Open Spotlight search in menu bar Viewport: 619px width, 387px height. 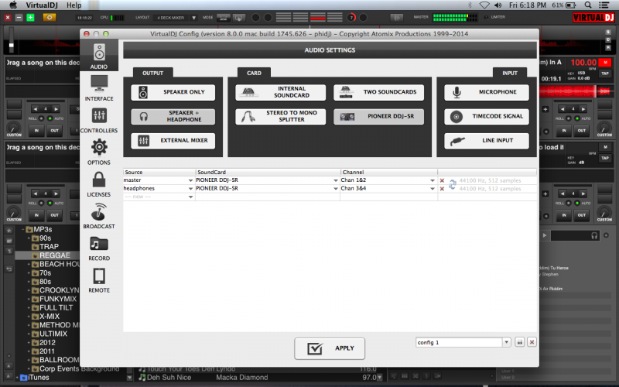pos(588,5)
